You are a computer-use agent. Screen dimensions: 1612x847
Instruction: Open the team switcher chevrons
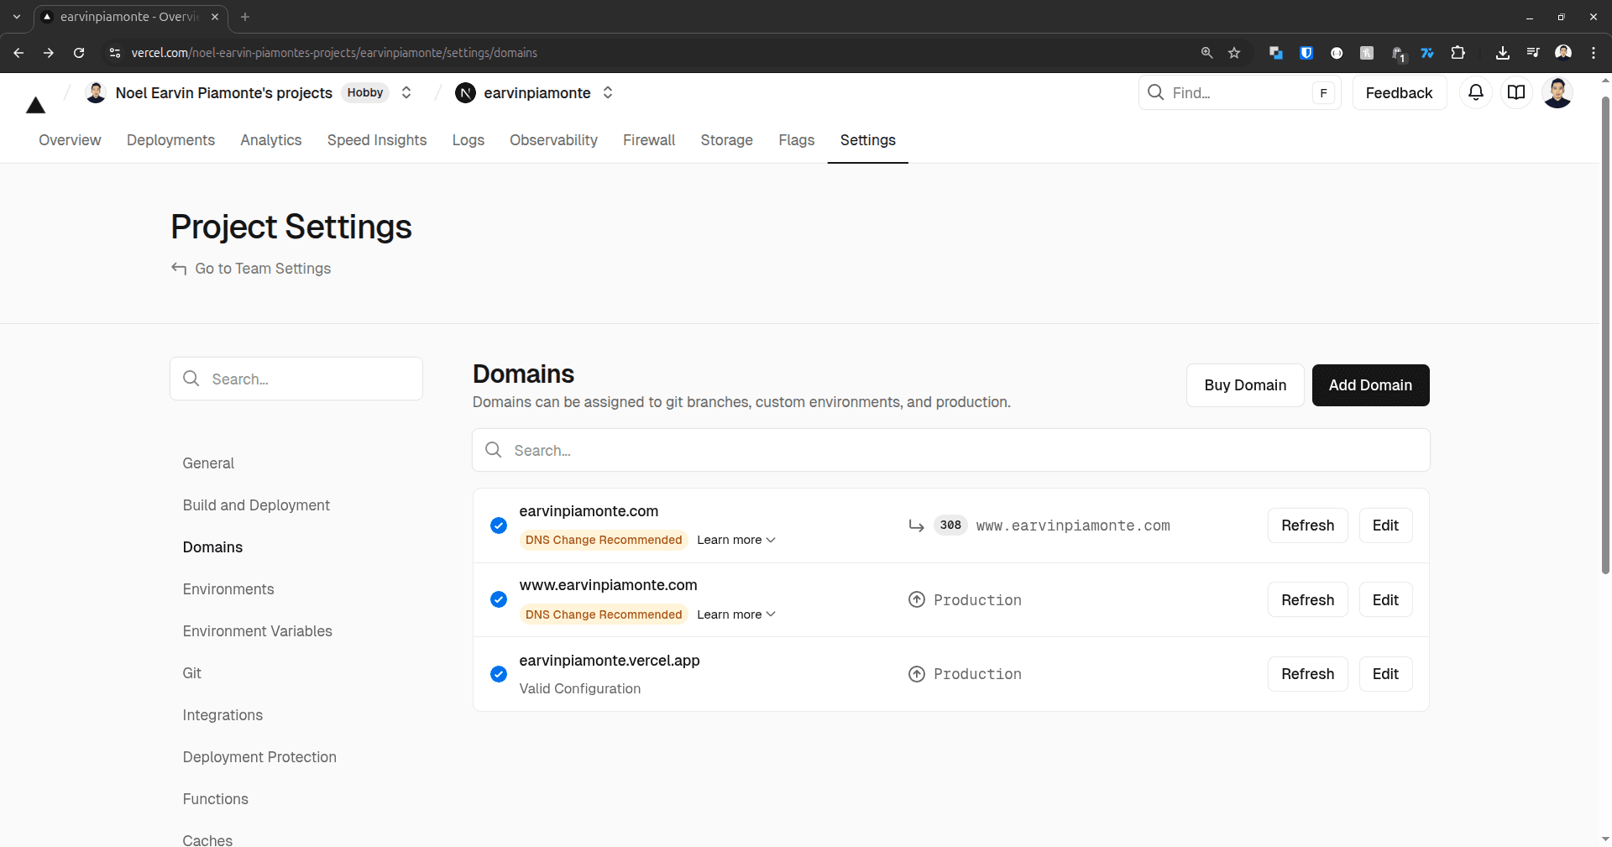[x=406, y=92]
